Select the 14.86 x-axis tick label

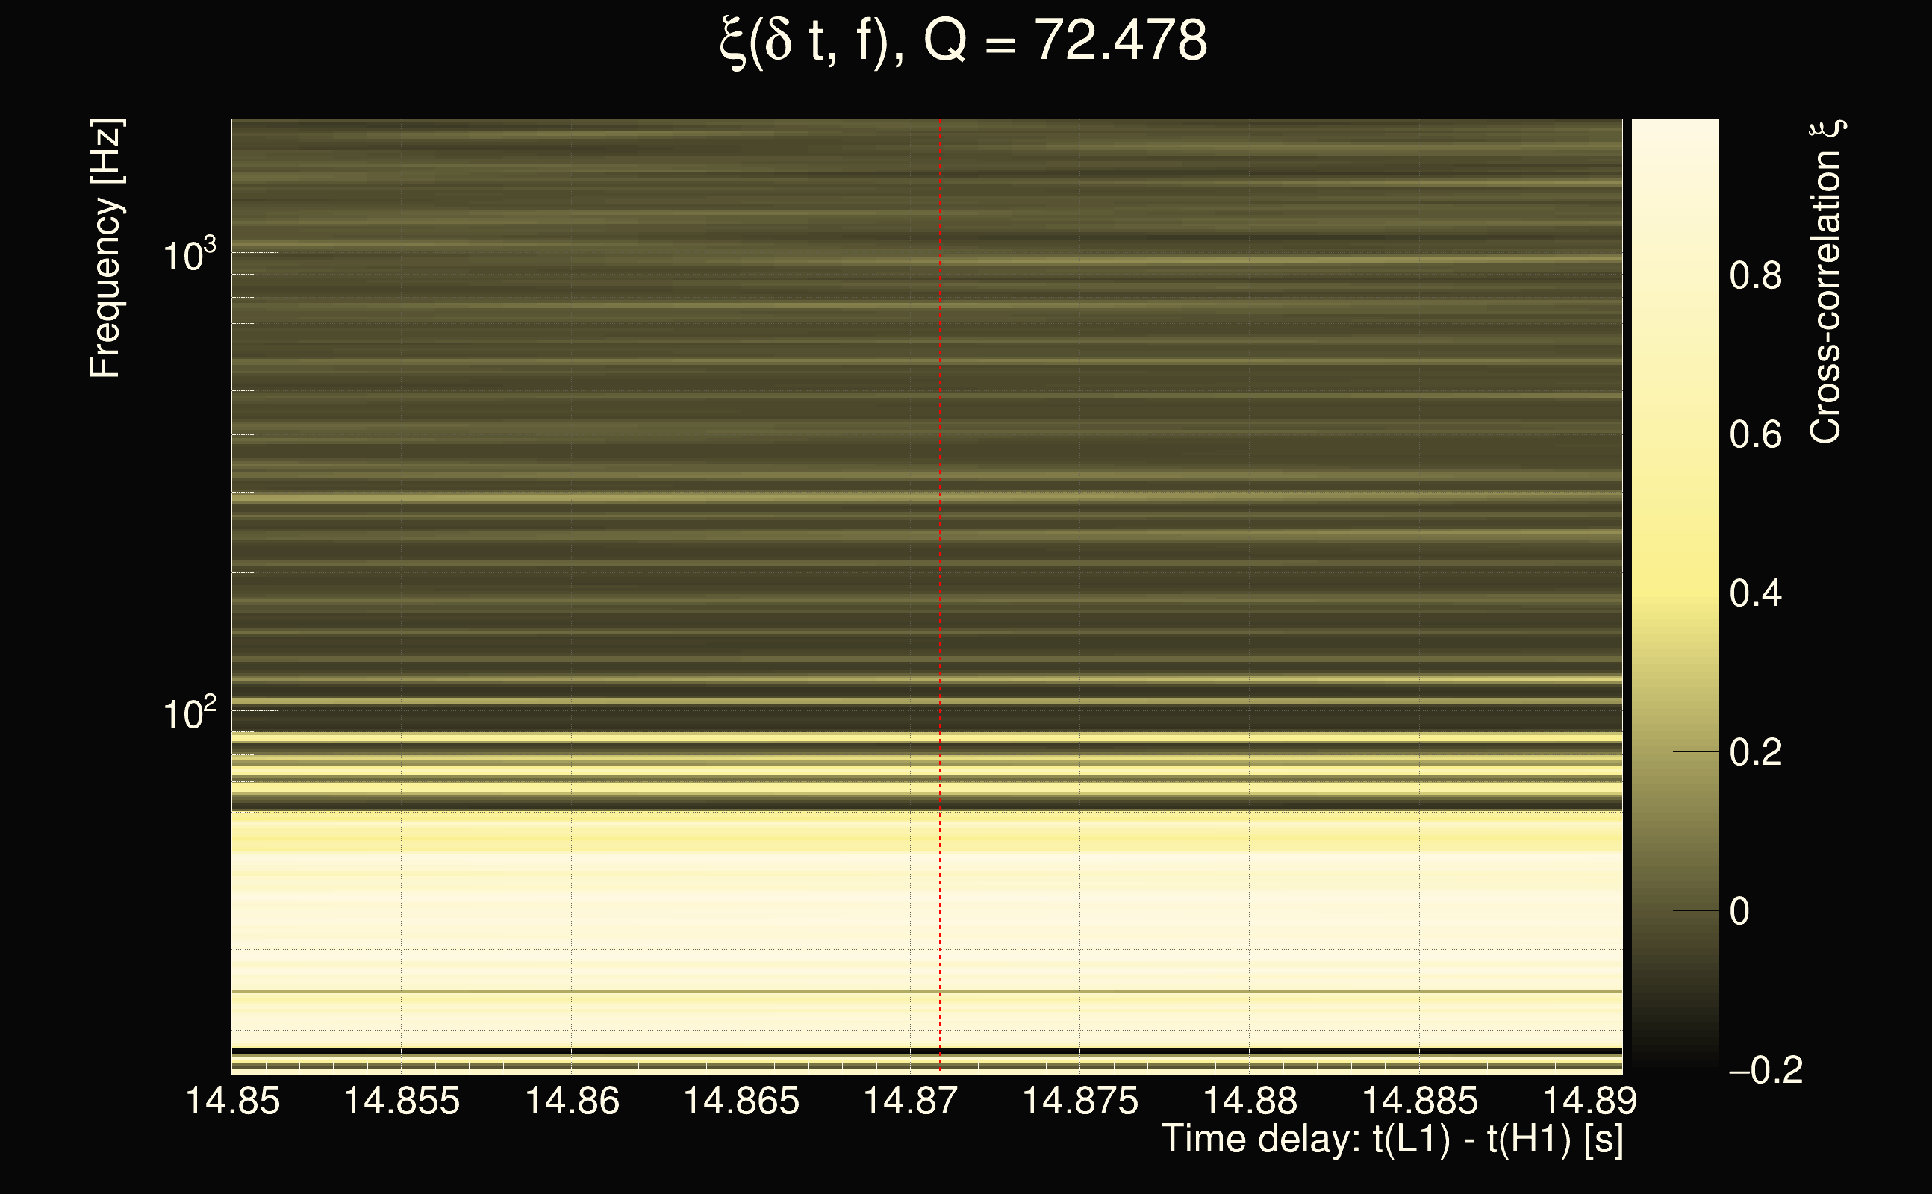[572, 1101]
